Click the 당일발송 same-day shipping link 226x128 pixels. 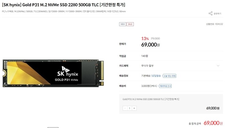[156, 76]
